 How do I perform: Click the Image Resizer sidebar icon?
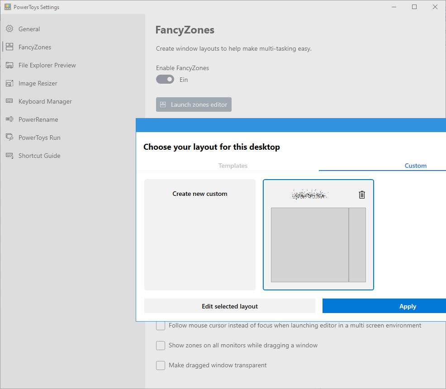tap(9, 83)
